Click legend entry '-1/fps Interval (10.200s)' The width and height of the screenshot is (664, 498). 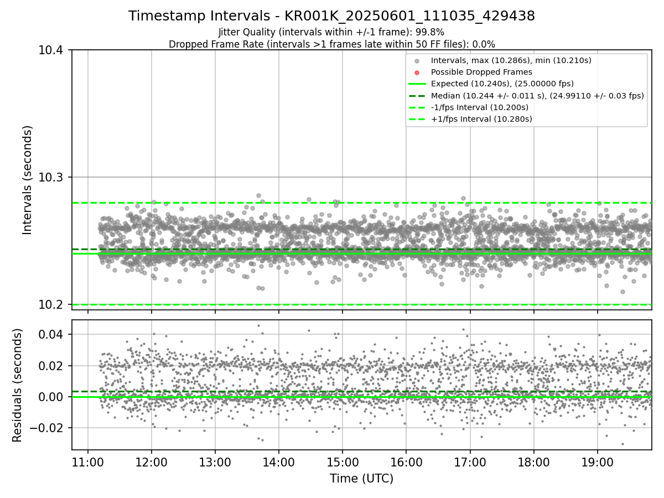point(480,107)
